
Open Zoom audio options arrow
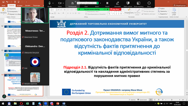click(x=53, y=3)
